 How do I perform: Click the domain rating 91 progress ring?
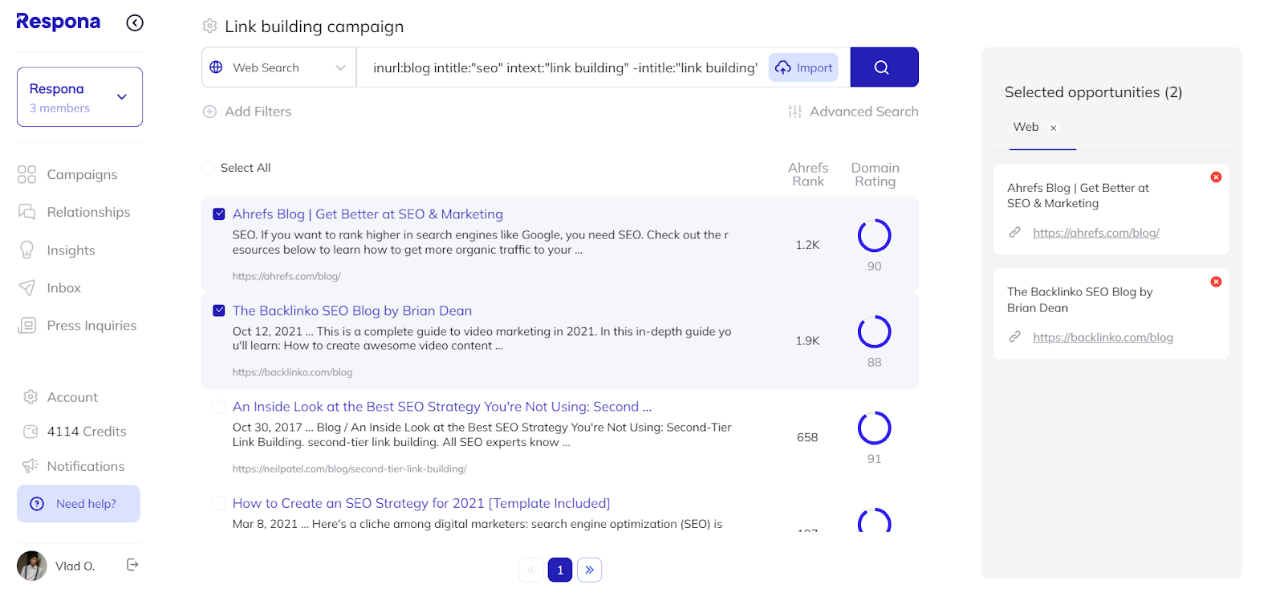874,428
